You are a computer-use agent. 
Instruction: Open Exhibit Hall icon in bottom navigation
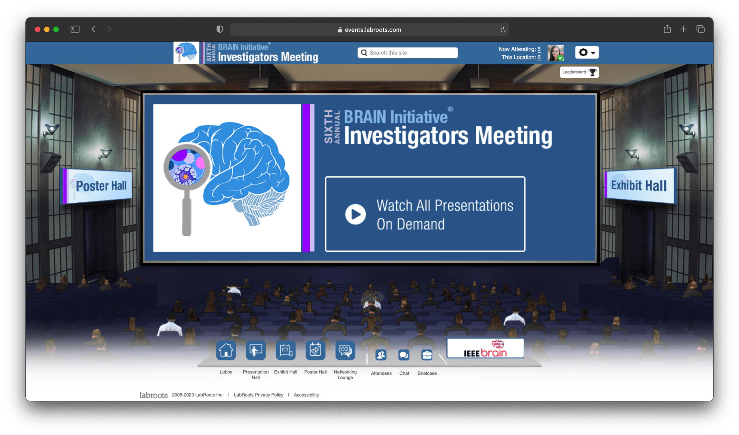(285, 350)
